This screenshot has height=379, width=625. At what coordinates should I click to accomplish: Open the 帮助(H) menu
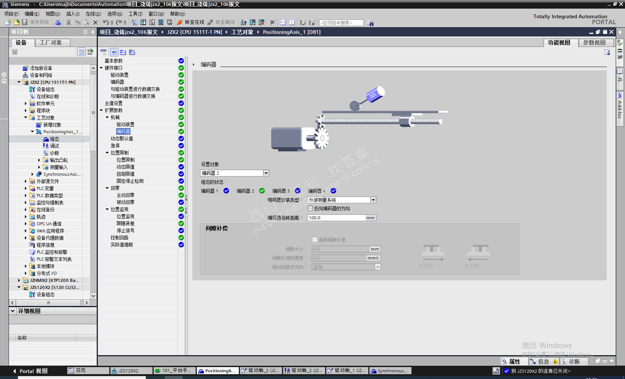[x=177, y=14]
